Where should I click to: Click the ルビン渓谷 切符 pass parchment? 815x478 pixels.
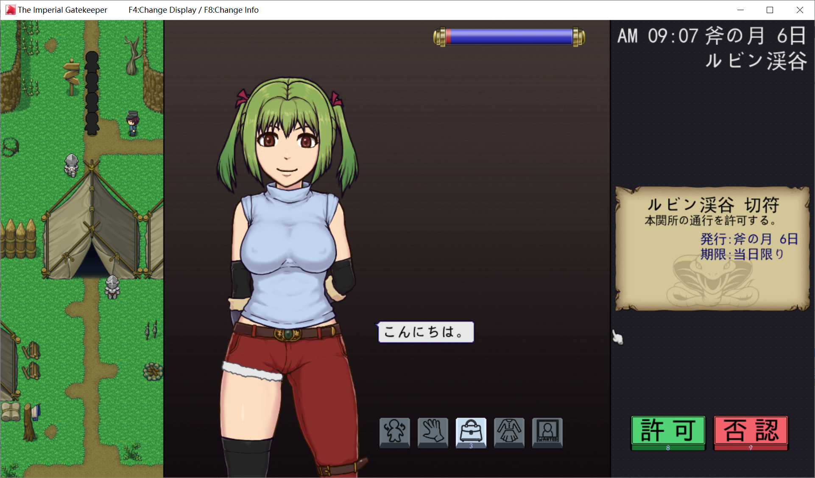[x=712, y=249]
